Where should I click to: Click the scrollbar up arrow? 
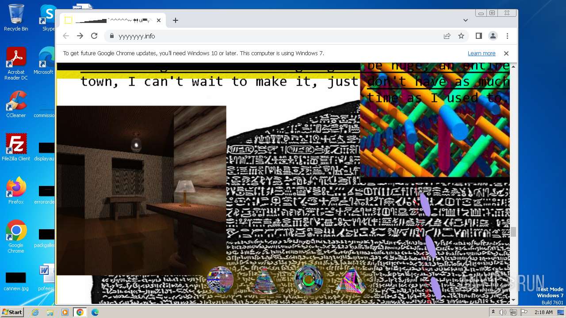[513, 66]
